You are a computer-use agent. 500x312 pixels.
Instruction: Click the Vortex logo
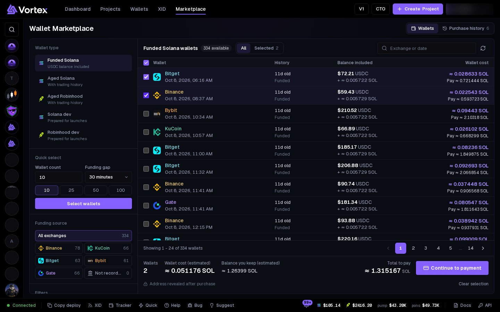[27, 9]
